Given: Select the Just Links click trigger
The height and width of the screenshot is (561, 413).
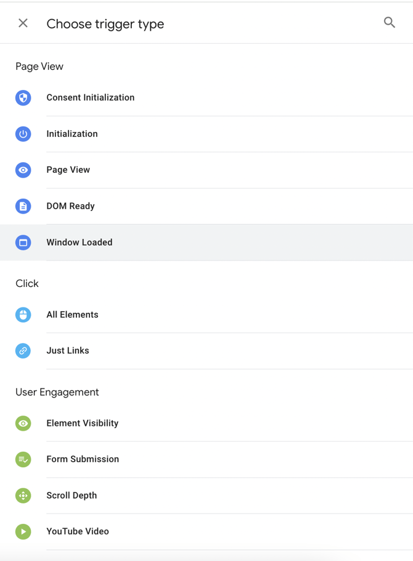Looking at the screenshot, I should tap(68, 351).
